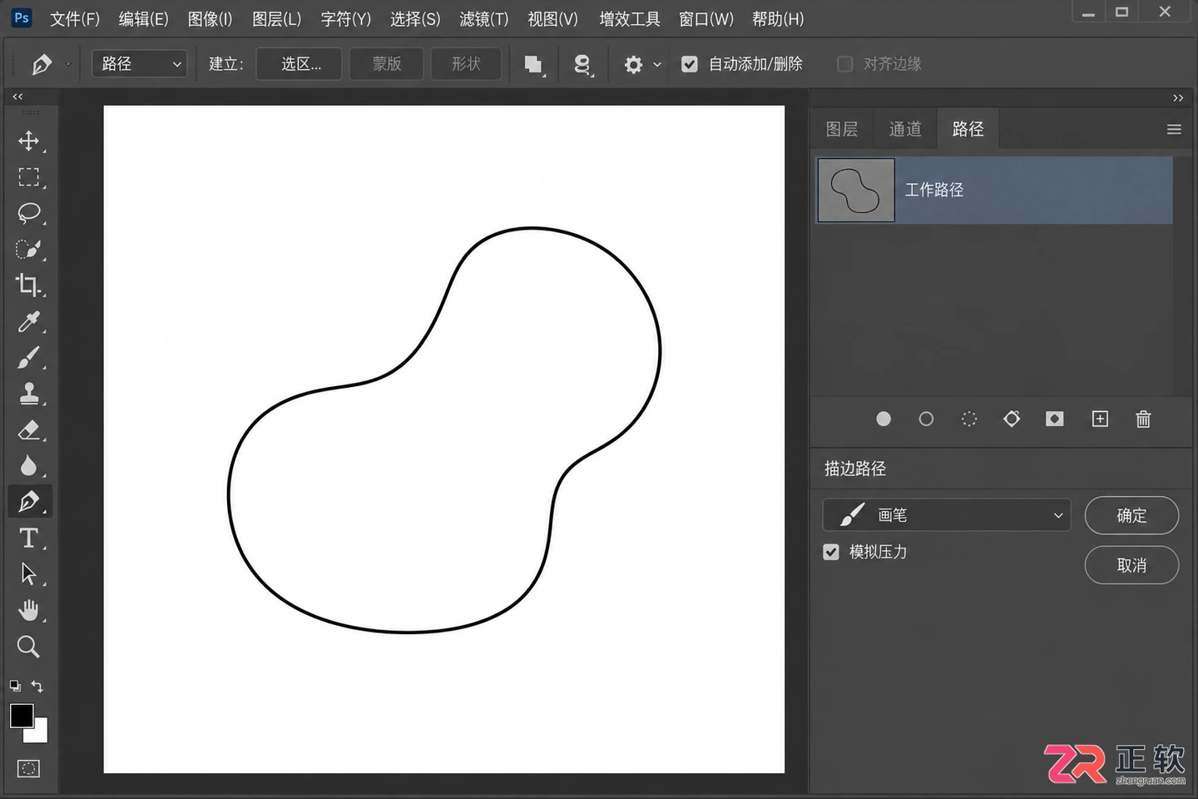This screenshot has width=1198, height=799.
Task: Toggle 模拟压力 checkbox
Action: [831, 552]
